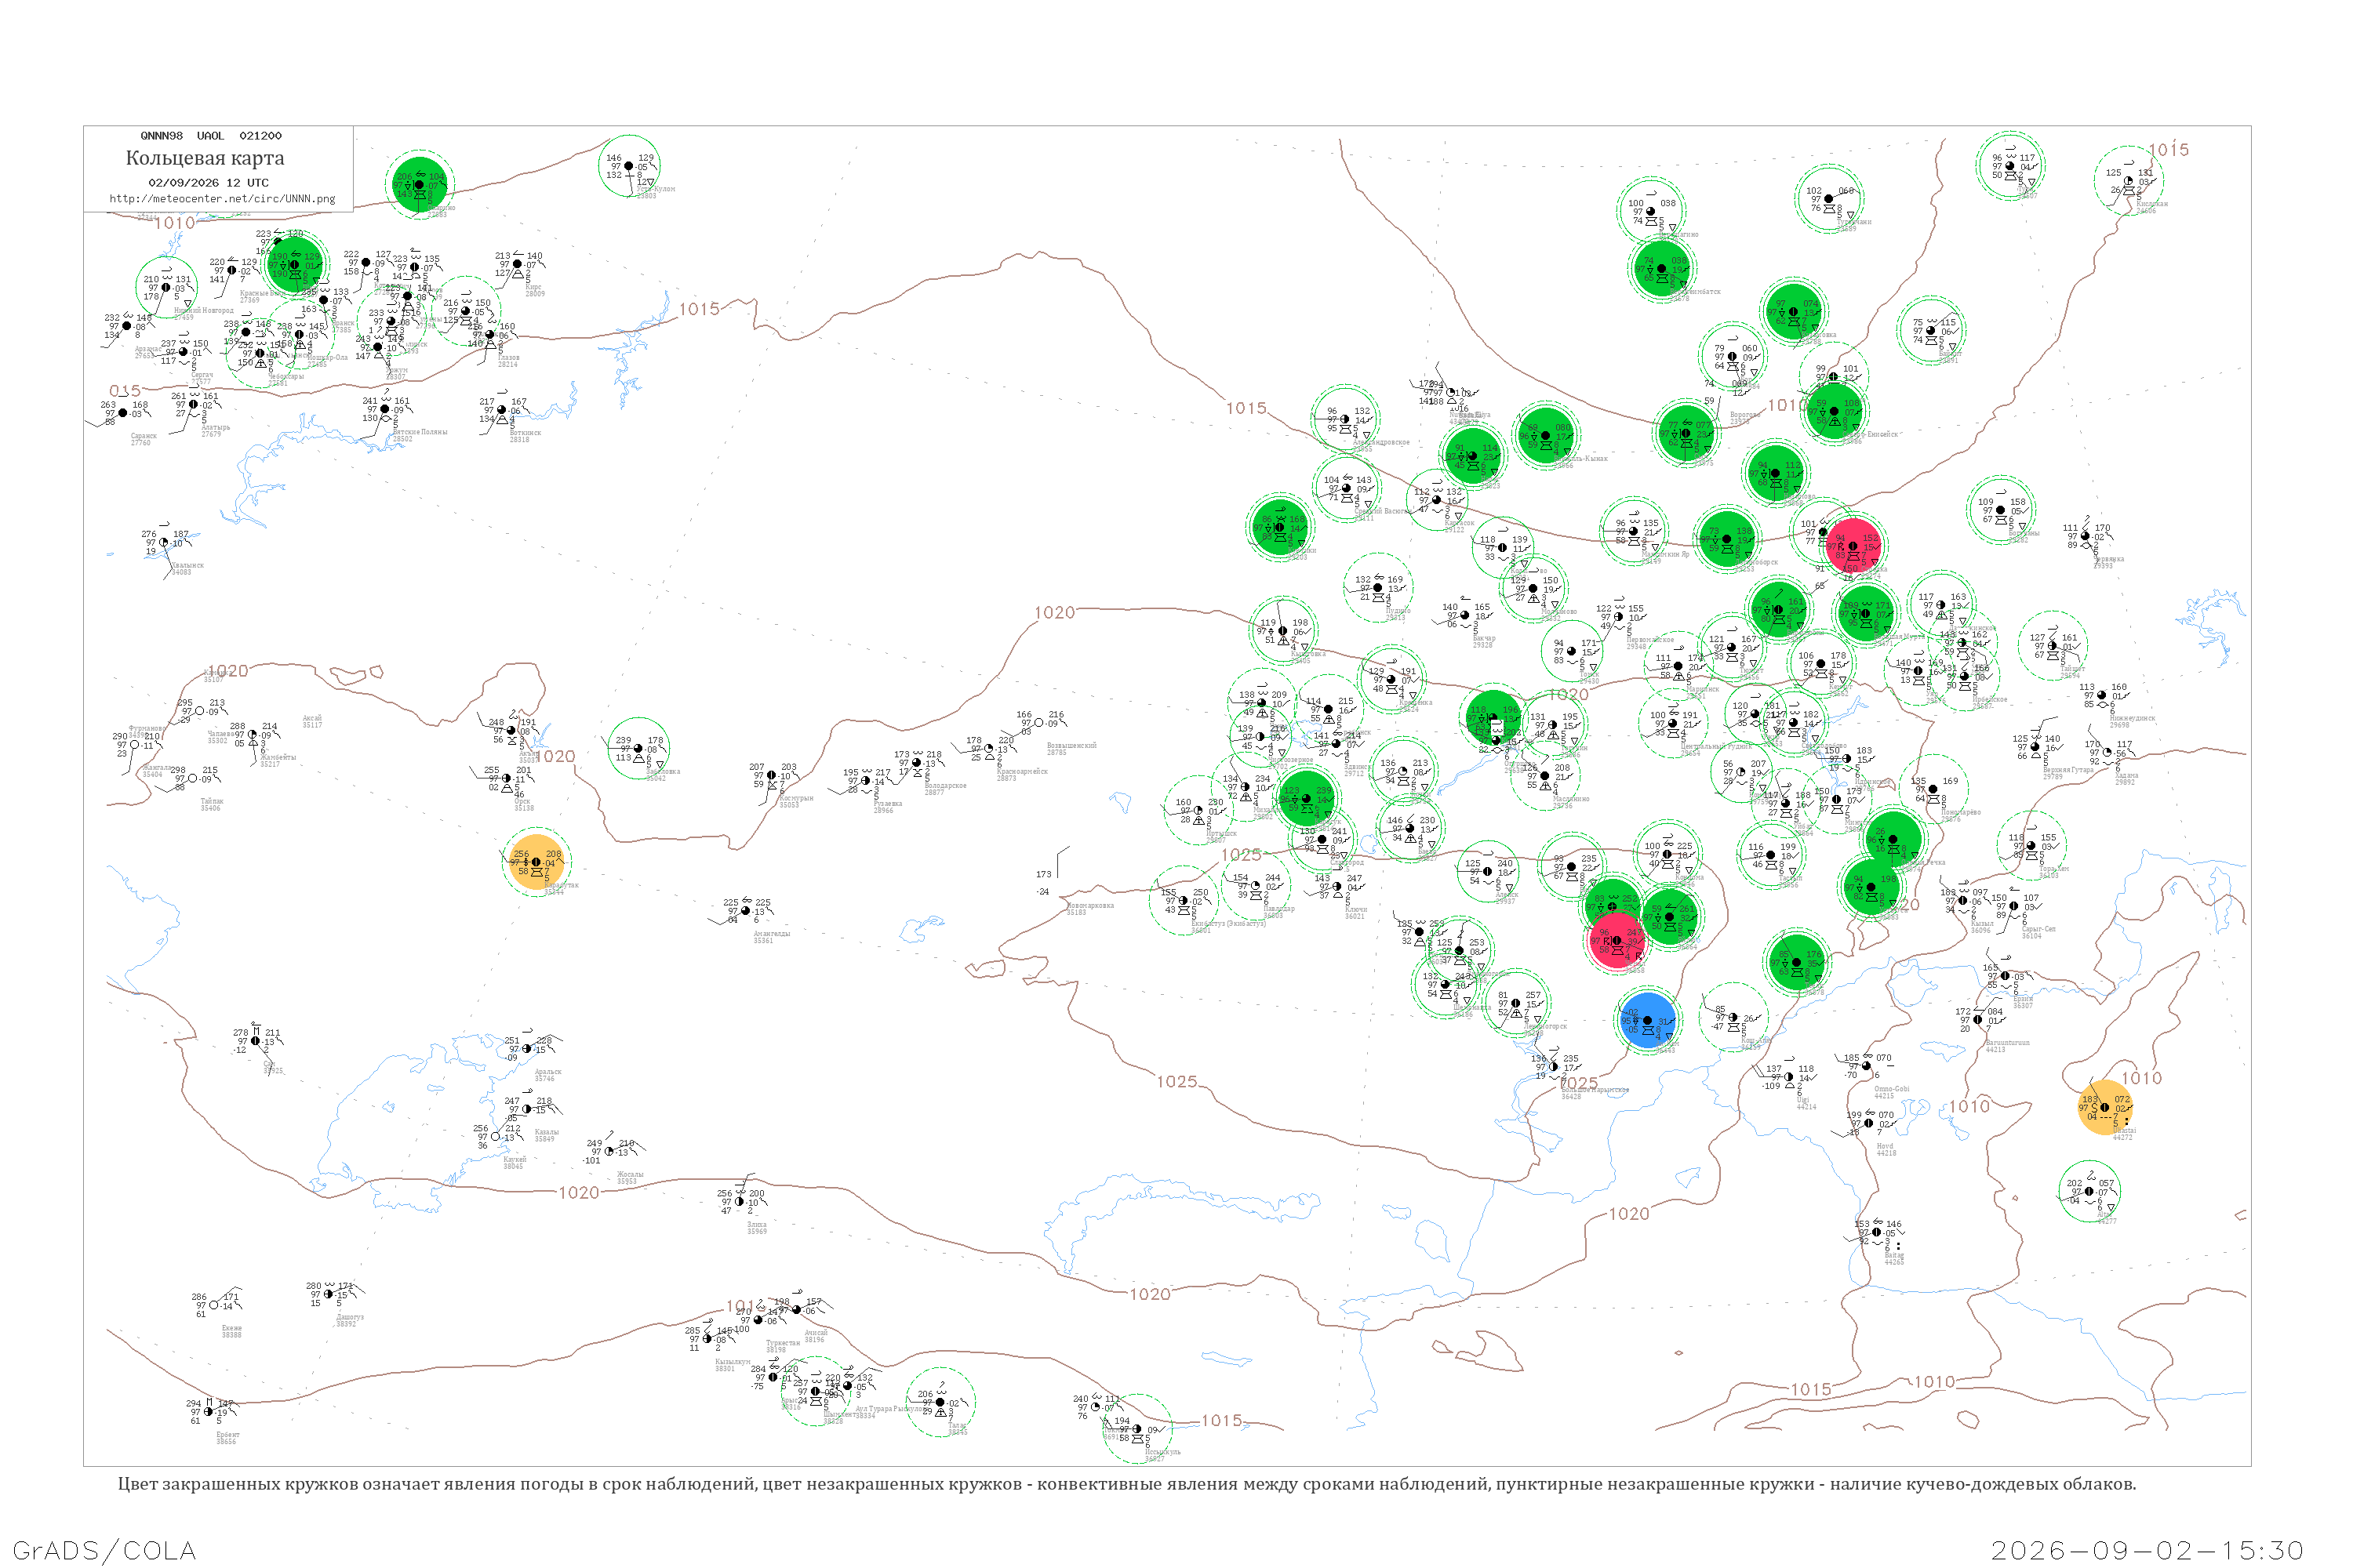This screenshot has width=2353, height=1568.
Task: Click the green Опарино 27083 station marker
Action: 420,185
